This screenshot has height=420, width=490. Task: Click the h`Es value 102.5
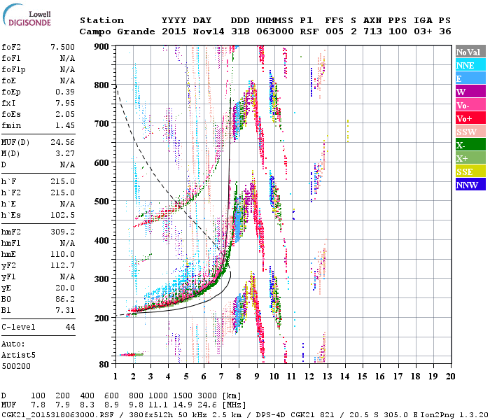62,216
